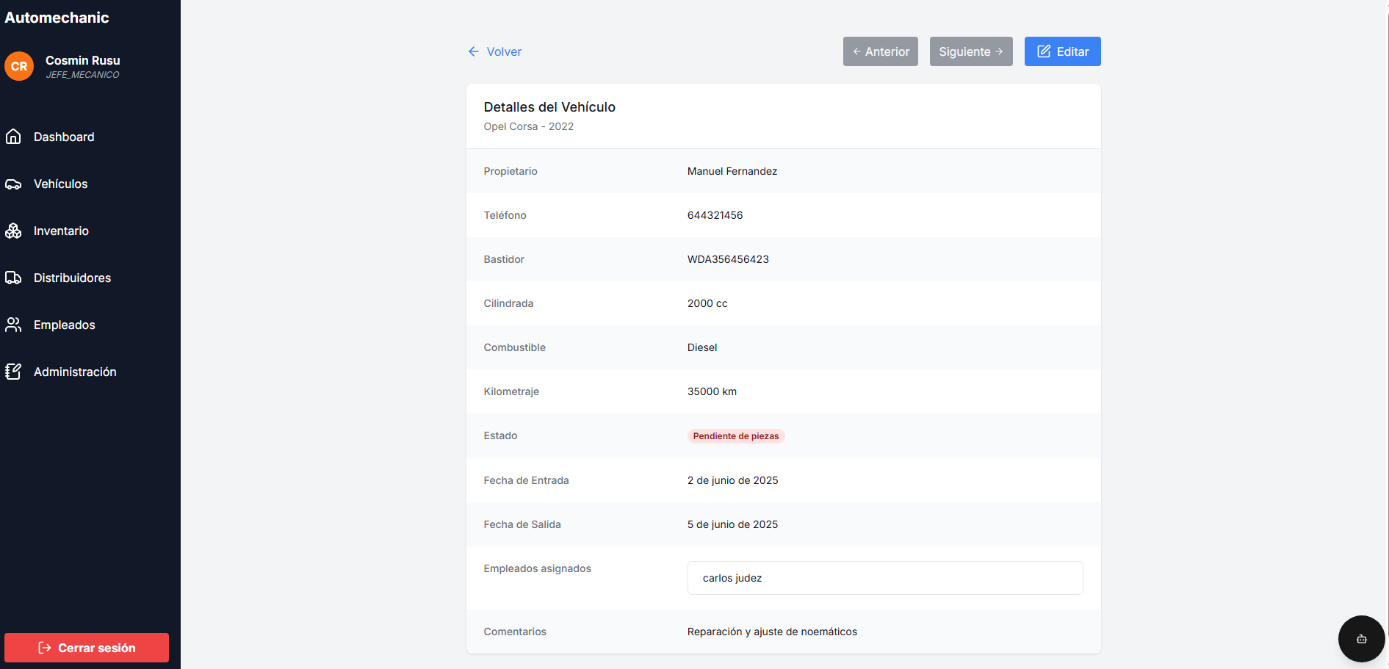The width and height of the screenshot is (1389, 669).
Task: Click the Pendiente de piezas status badge
Action: coord(735,436)
